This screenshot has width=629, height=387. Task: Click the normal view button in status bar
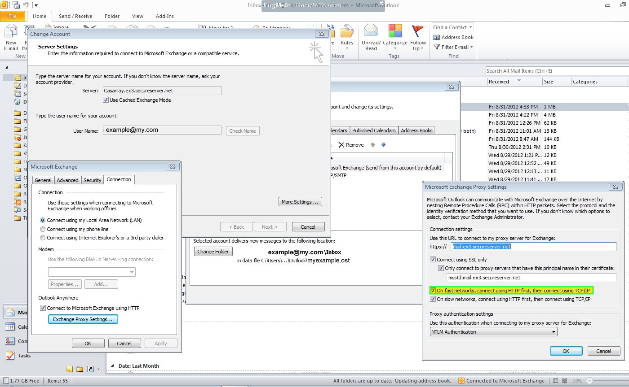pyautogui.click(x=556, y=381)
